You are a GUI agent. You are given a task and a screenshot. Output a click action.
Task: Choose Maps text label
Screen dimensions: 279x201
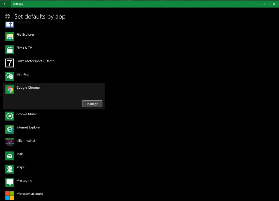pos(20,167)
